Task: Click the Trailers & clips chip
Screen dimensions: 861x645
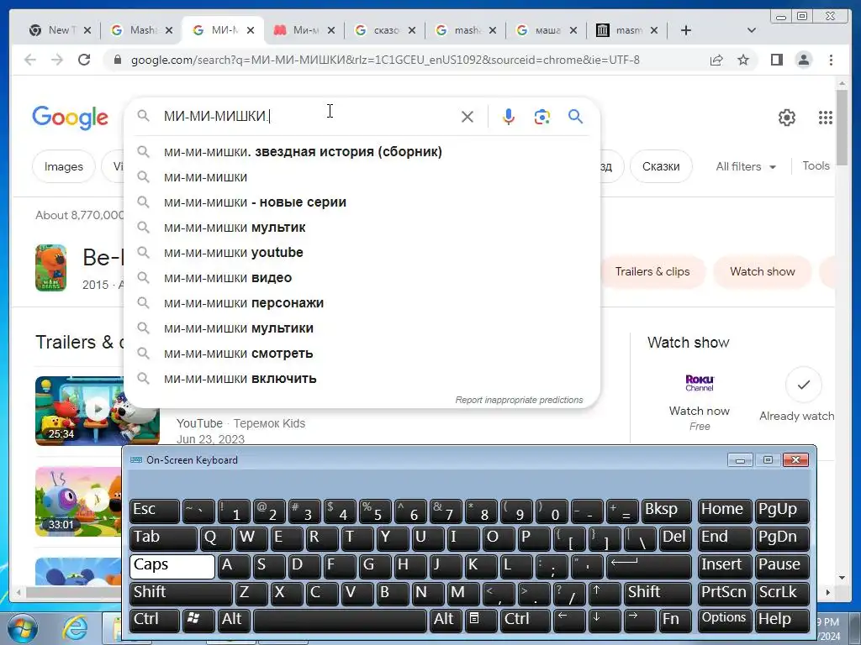Action: 652,271
